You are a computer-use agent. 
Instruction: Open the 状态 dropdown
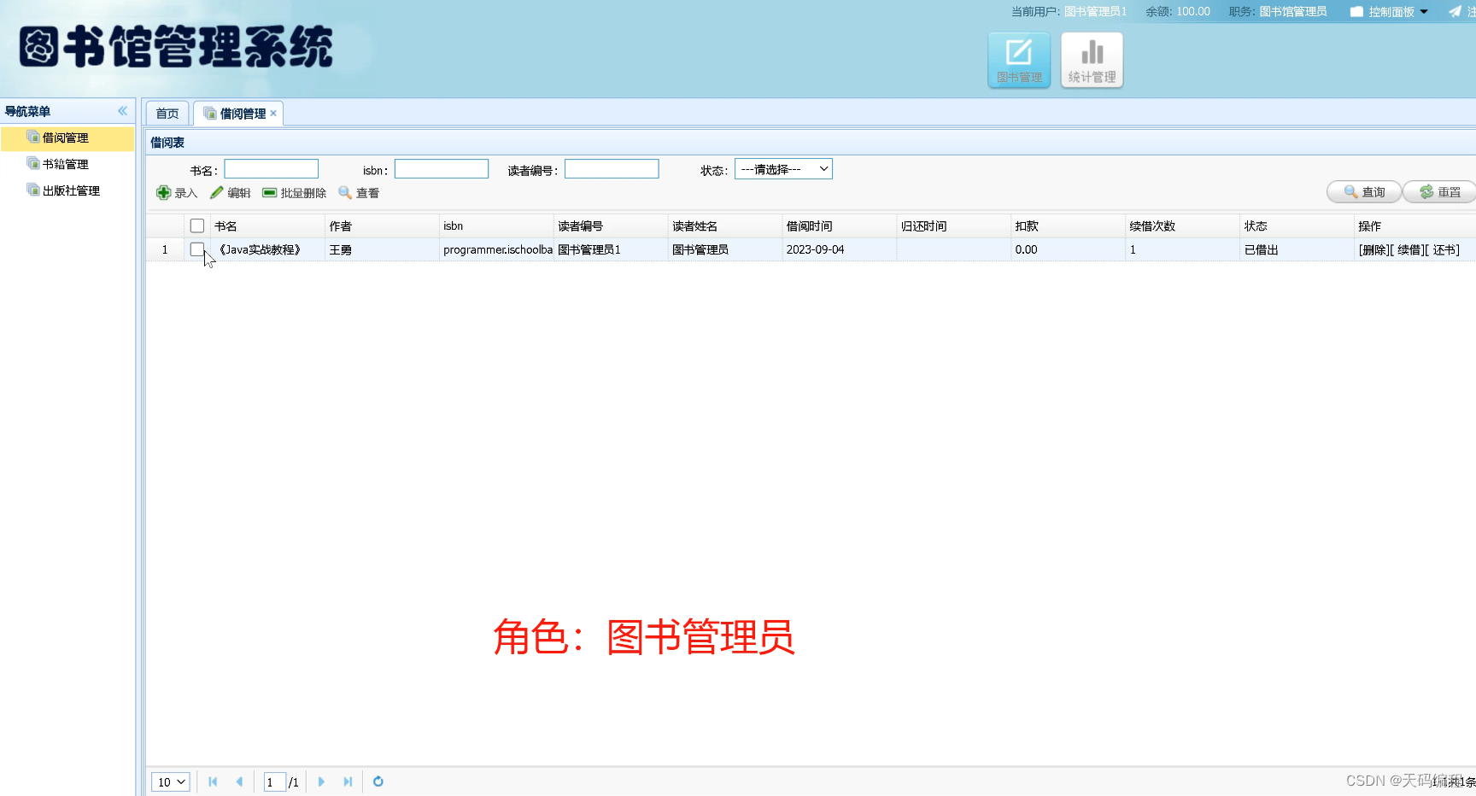[x=783, y=169]
